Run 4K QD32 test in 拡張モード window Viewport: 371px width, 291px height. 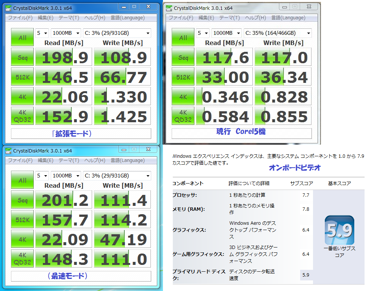(x=22, y=116)
